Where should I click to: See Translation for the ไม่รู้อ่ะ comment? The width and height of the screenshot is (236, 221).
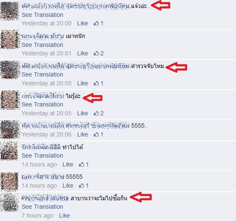42,104
